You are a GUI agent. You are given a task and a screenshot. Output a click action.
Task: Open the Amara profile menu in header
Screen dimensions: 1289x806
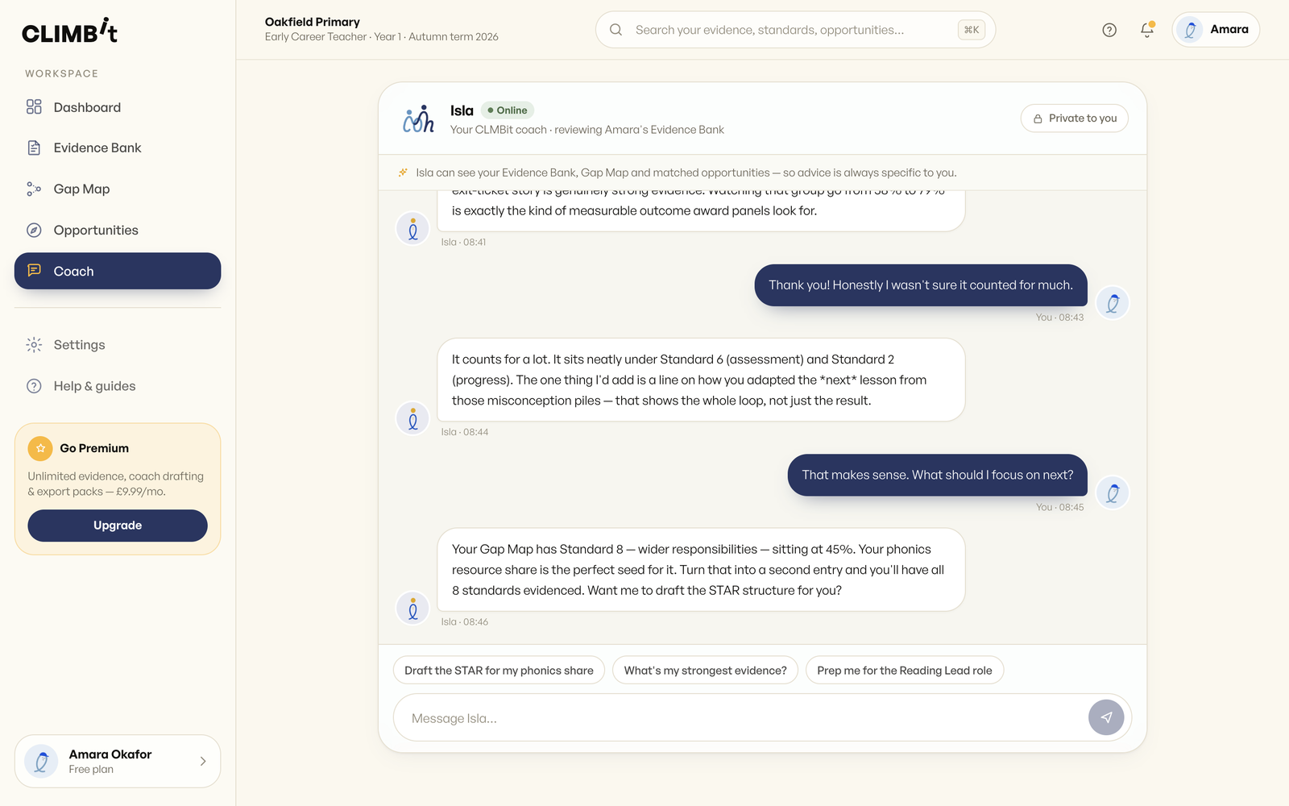1216,30
